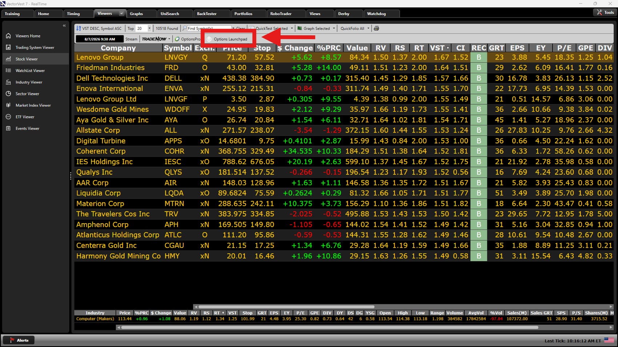The width and height of the screenshot is (618, 347).
Task: Open ETF Viewer
Action: (x=25, y=117)
